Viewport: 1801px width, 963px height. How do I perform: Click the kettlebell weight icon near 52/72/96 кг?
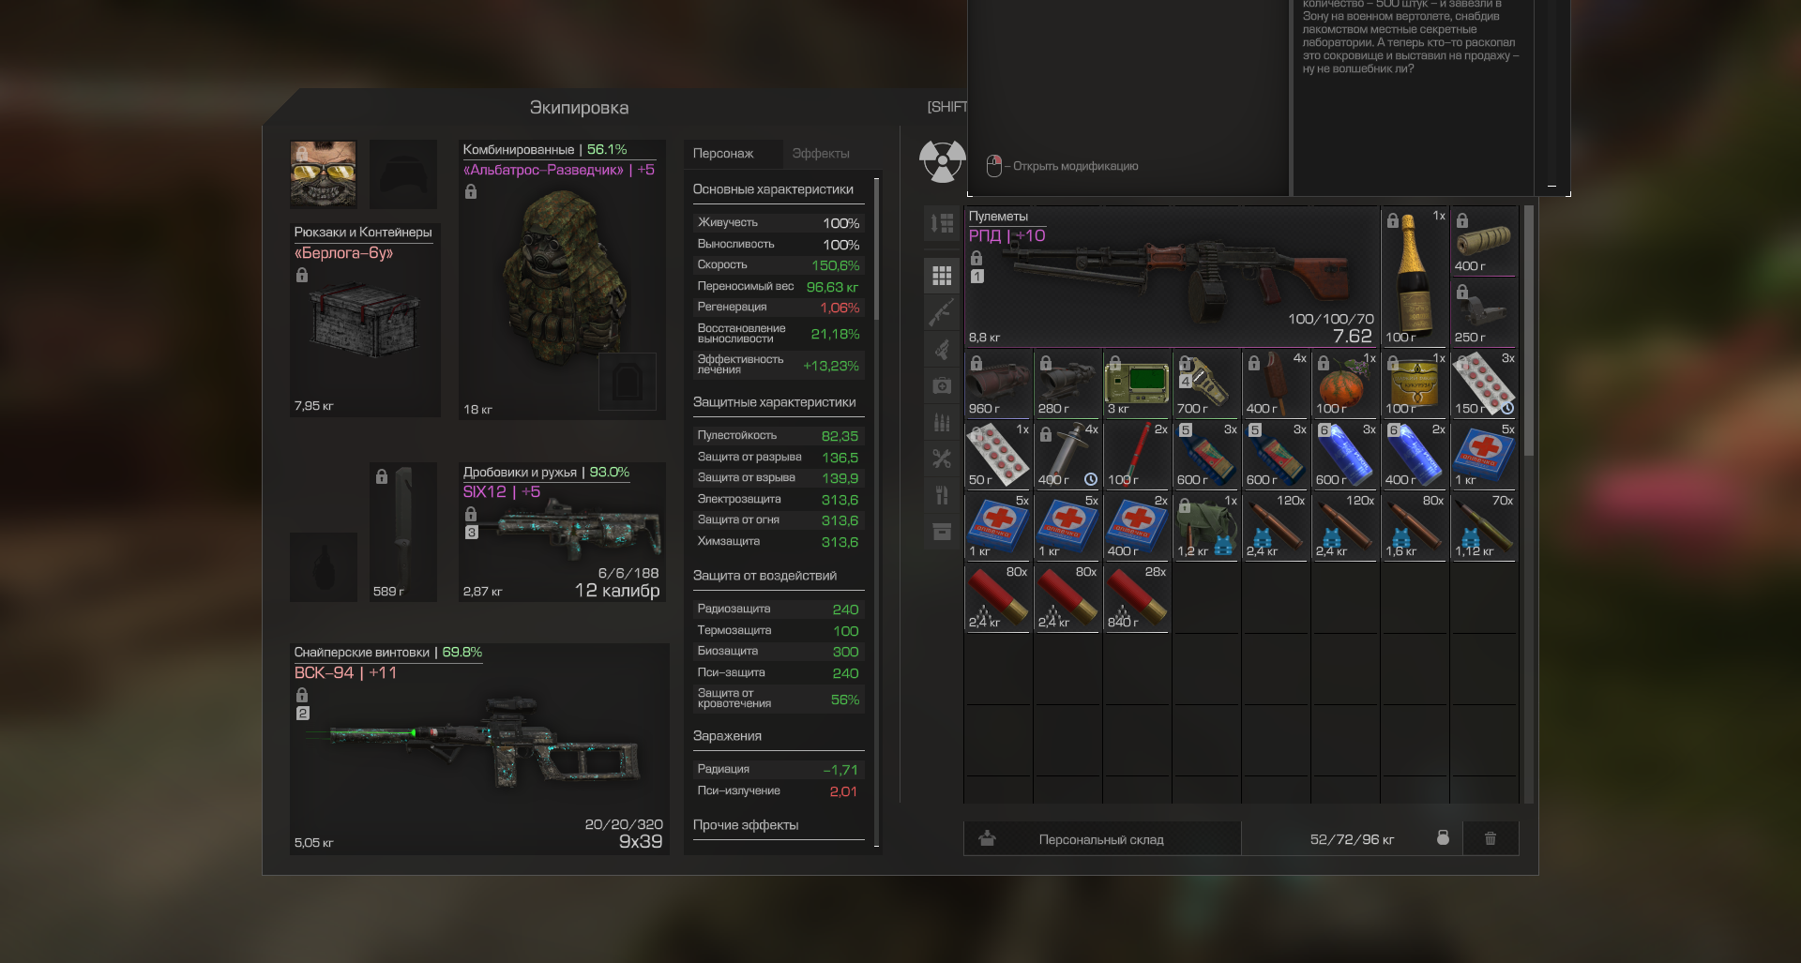1443,837
